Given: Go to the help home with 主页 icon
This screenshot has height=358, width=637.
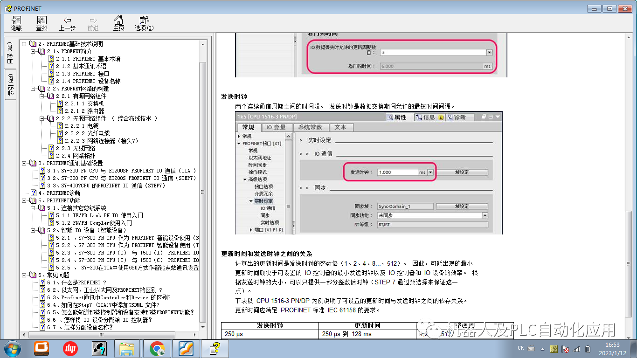Looking at the screenshot, I should tap(118, 22).
